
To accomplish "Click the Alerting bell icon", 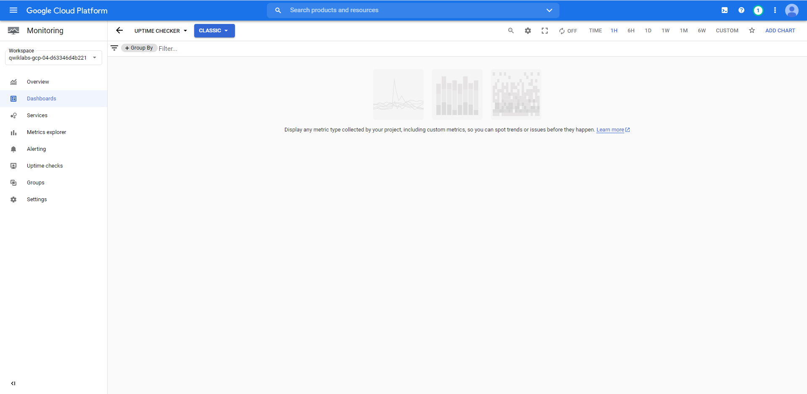I will (x=13, y=149).
